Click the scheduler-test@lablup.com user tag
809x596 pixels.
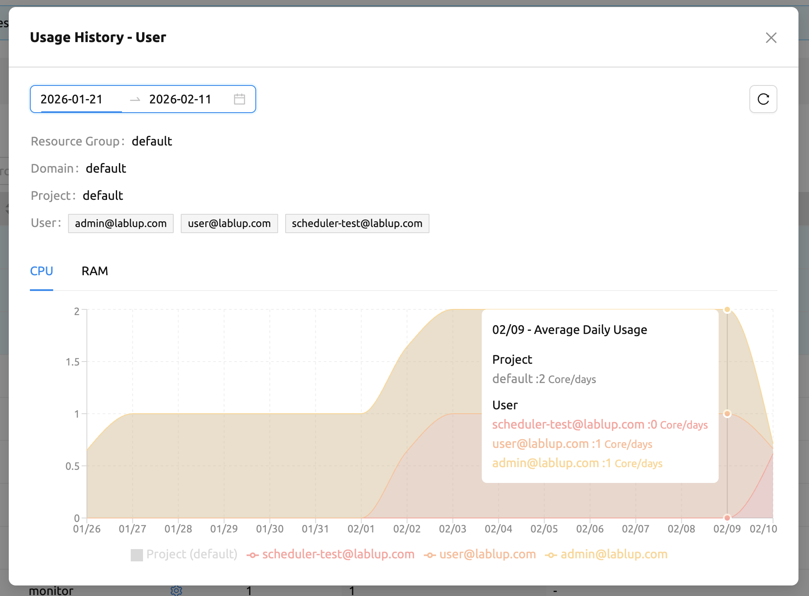(357, 223)
